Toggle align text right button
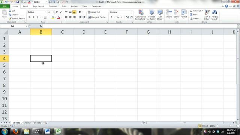This screenshot has height=135, width=240. tap(74, 17)
